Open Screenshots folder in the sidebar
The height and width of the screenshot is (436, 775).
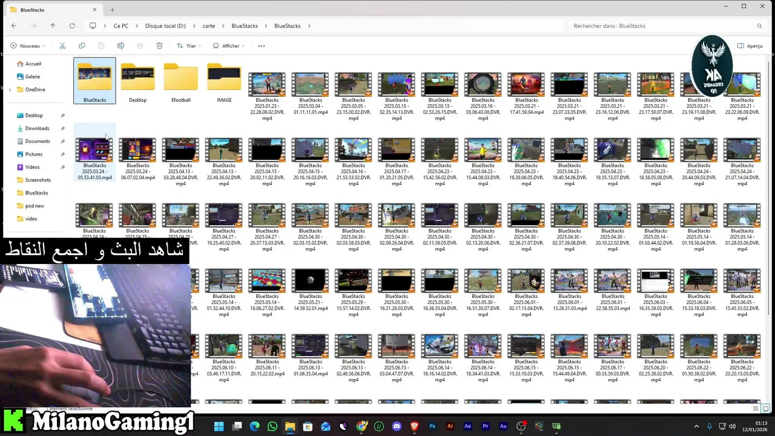coord(34,180)
